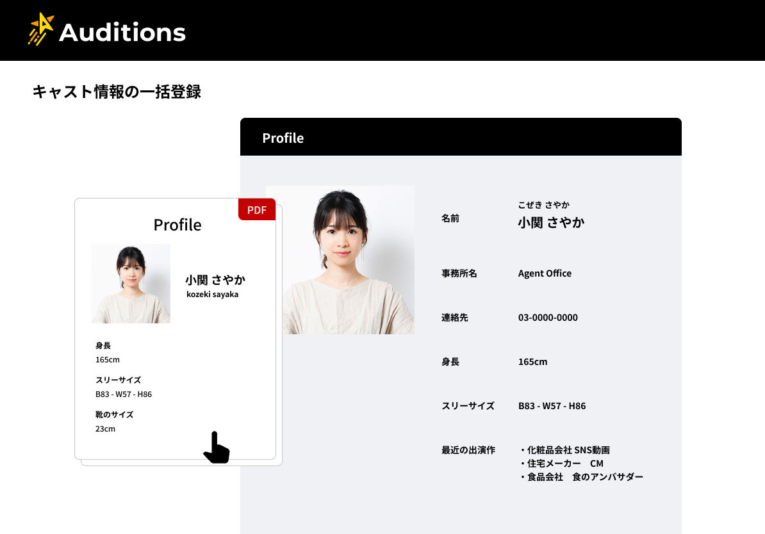Expand the 靴のサイズ detail row

click(113, 414)
